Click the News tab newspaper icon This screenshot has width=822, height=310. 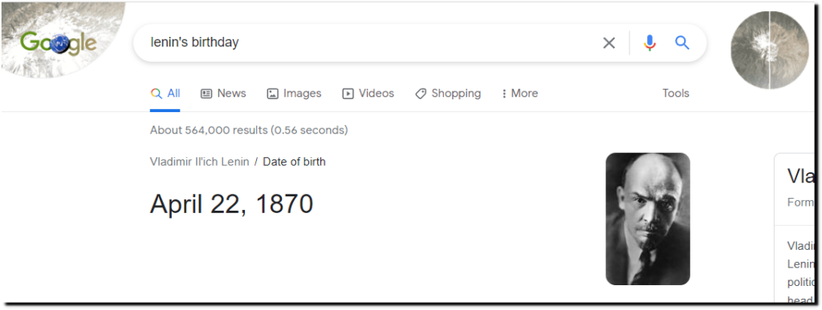pyautogui.click(x=206, y=94)
